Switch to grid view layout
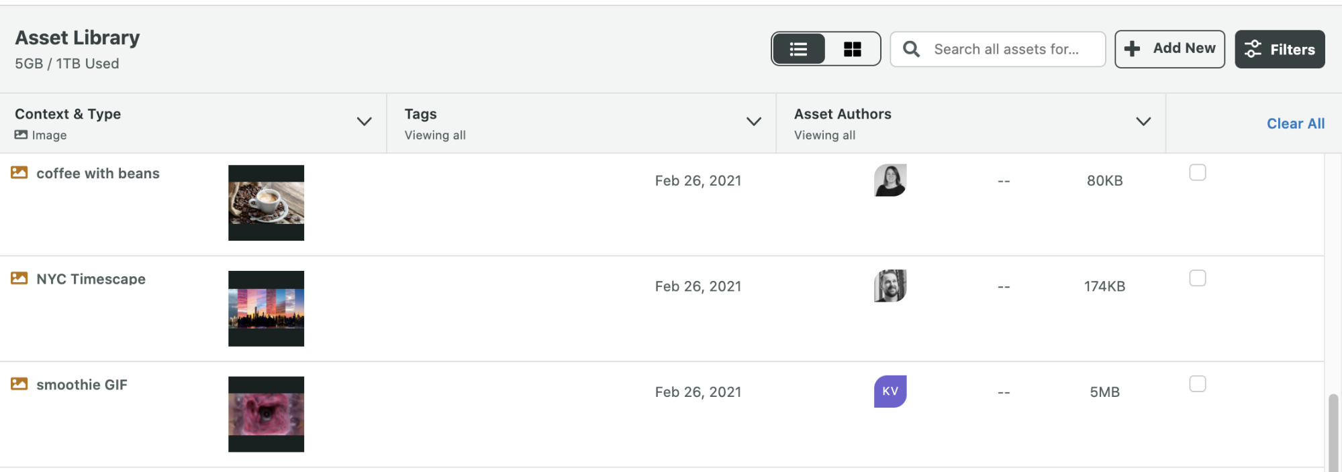Viewport: 1342px width, 472px height. tap(852, 49)
